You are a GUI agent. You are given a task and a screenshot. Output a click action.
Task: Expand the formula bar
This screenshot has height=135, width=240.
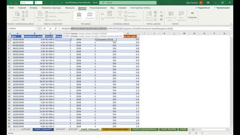(x=231, y=28)
